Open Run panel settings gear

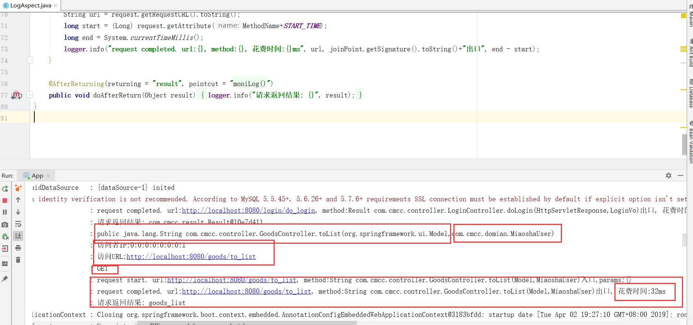click(669, 175)
